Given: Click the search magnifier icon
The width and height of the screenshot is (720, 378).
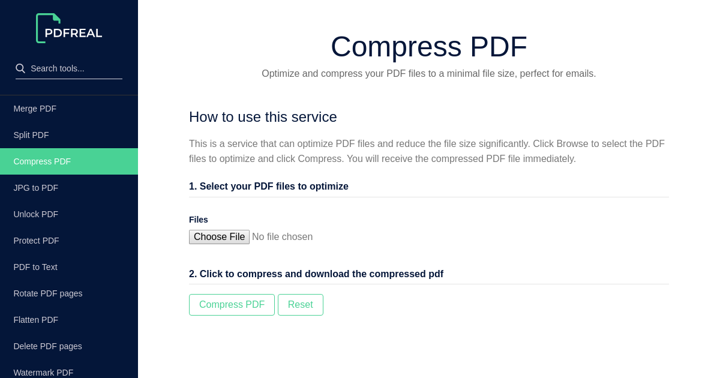Looking at the screenshot, I should [x=20, y=68].
